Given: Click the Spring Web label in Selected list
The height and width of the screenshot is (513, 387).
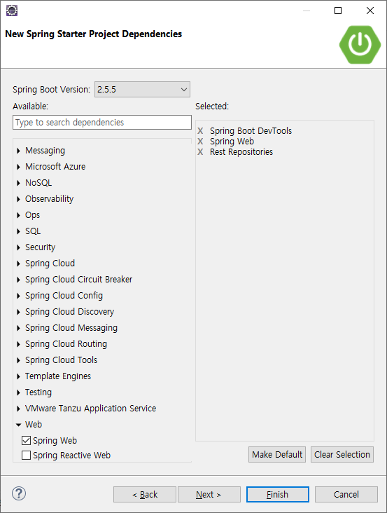Looking at the screenshot, I should pyautogui.click(x=232, y=142).
